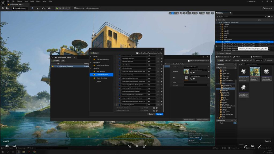Viewport: 274px width, 154px height.
Task: Click the Accept button
Action: pos(159,114)
